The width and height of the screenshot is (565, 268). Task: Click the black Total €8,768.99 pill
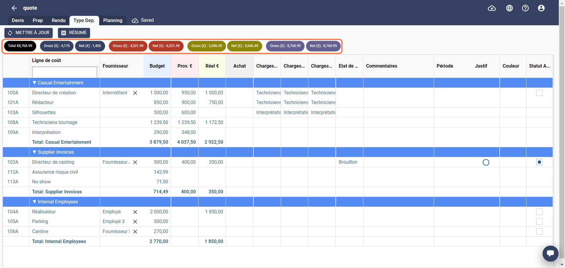pos(20,46)
